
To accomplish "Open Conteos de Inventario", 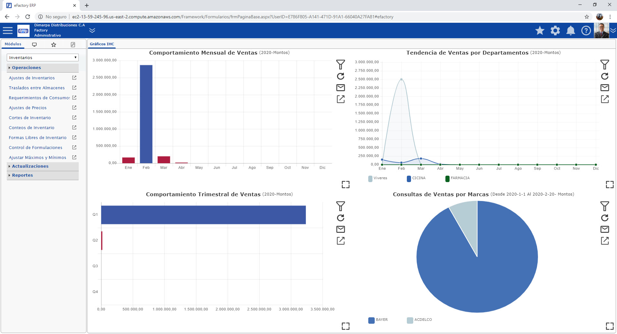I will coord(31,127).
